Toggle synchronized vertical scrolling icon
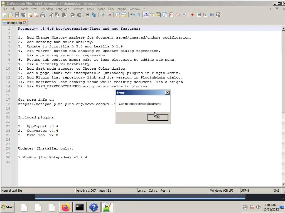The width and height of the screenshot is (285, 213). [x=118, y=15]
